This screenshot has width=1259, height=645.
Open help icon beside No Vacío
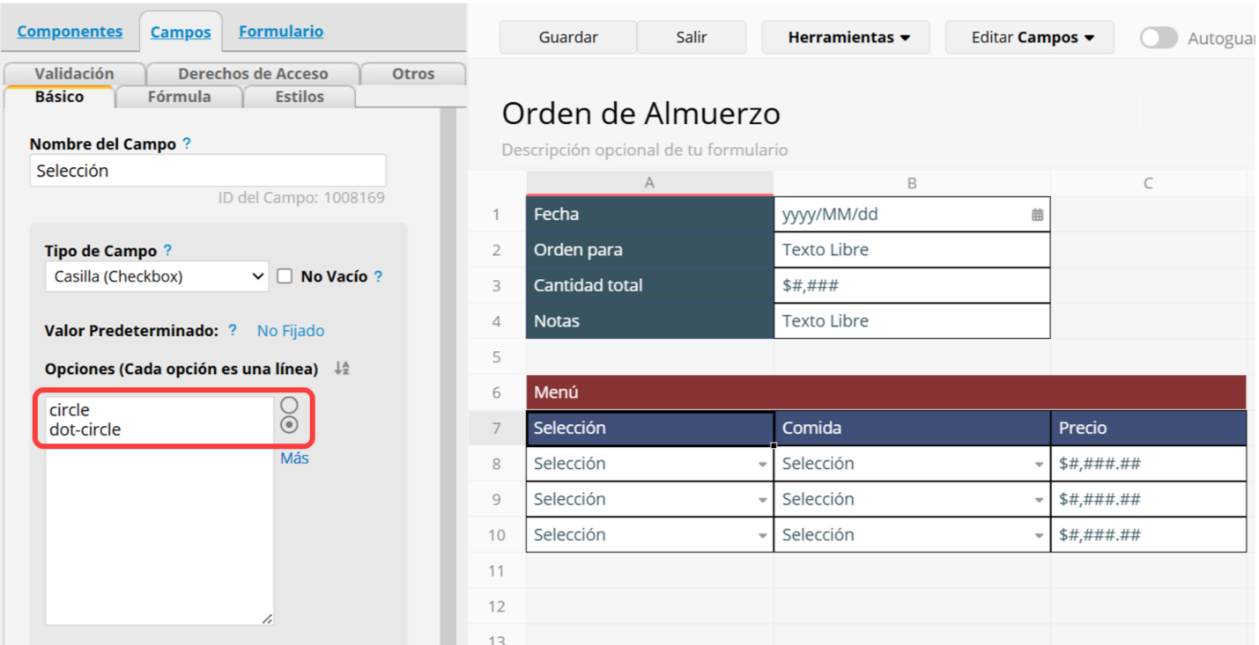[378, 276]
